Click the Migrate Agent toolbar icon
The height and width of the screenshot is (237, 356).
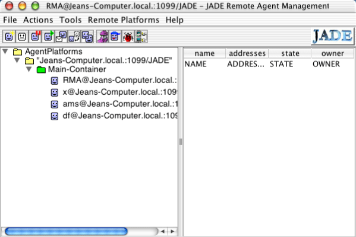pos(74,36)
